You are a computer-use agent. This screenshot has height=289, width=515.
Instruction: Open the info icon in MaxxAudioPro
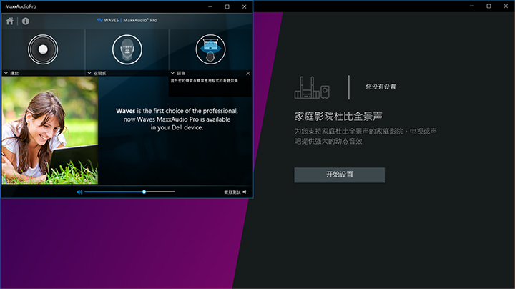[26, 21]
